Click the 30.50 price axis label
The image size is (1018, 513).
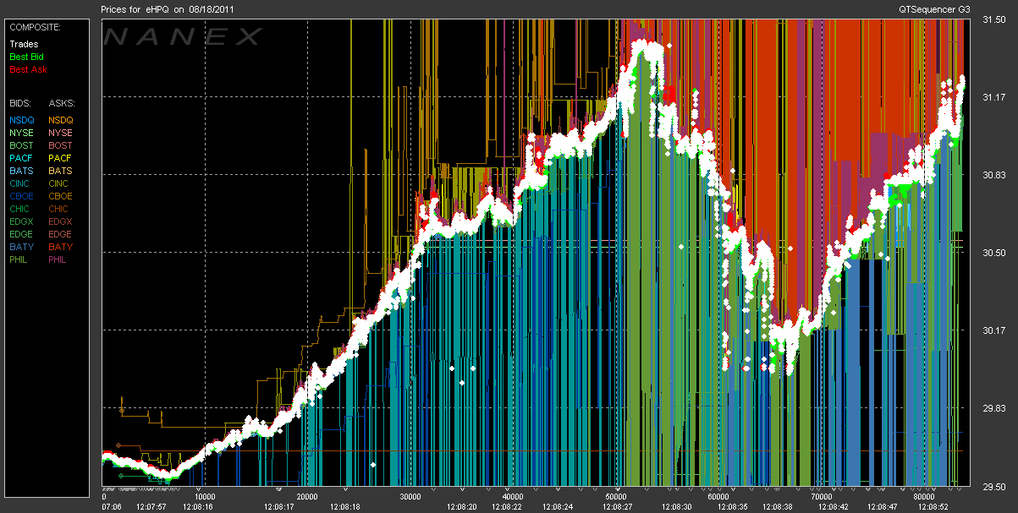click(x=993, y=253)
